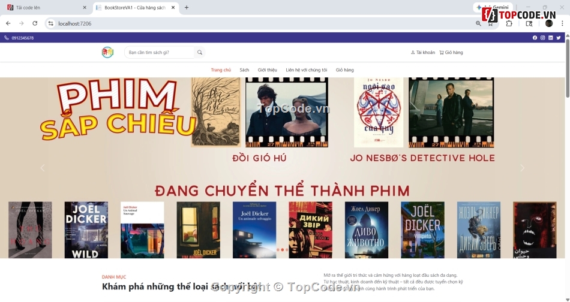The width and height of the screenshot is (570, 302).
Task: Open the Sách menu item
Action: (x=244, y=70)
